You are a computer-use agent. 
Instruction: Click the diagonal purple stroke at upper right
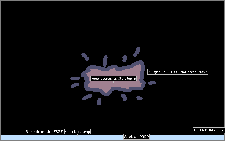(x=137, y=52)
